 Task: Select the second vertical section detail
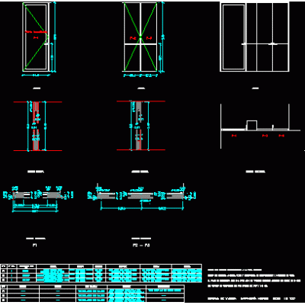[140, 126]
